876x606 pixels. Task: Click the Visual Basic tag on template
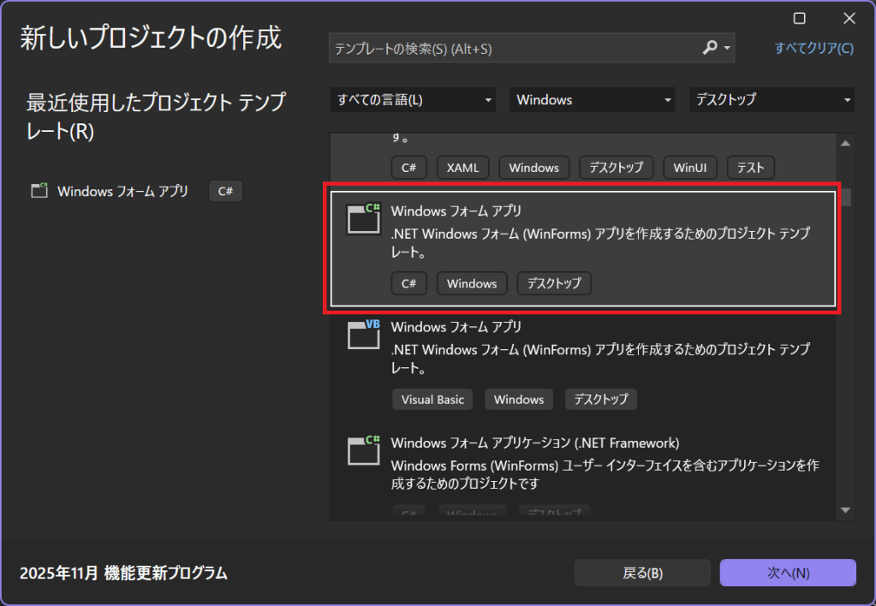[x=432, y=399]
